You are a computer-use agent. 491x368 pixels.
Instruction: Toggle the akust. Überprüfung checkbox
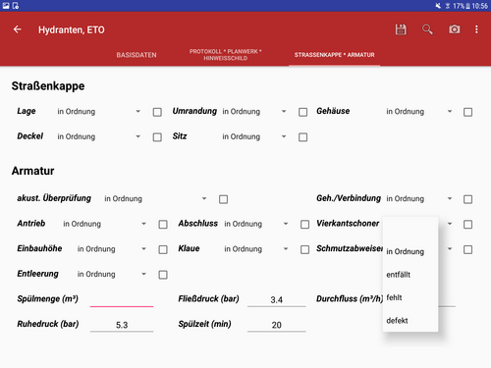click(x=223, y=199)
